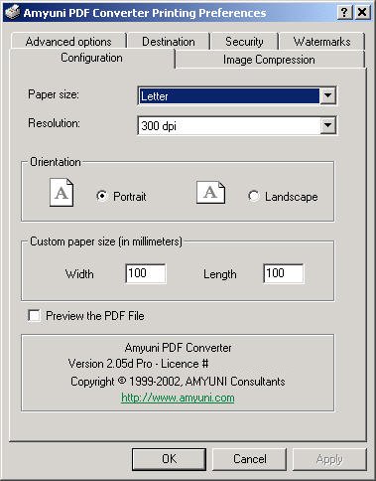
Task: Click the Paper size label
Action: [54, 94]
